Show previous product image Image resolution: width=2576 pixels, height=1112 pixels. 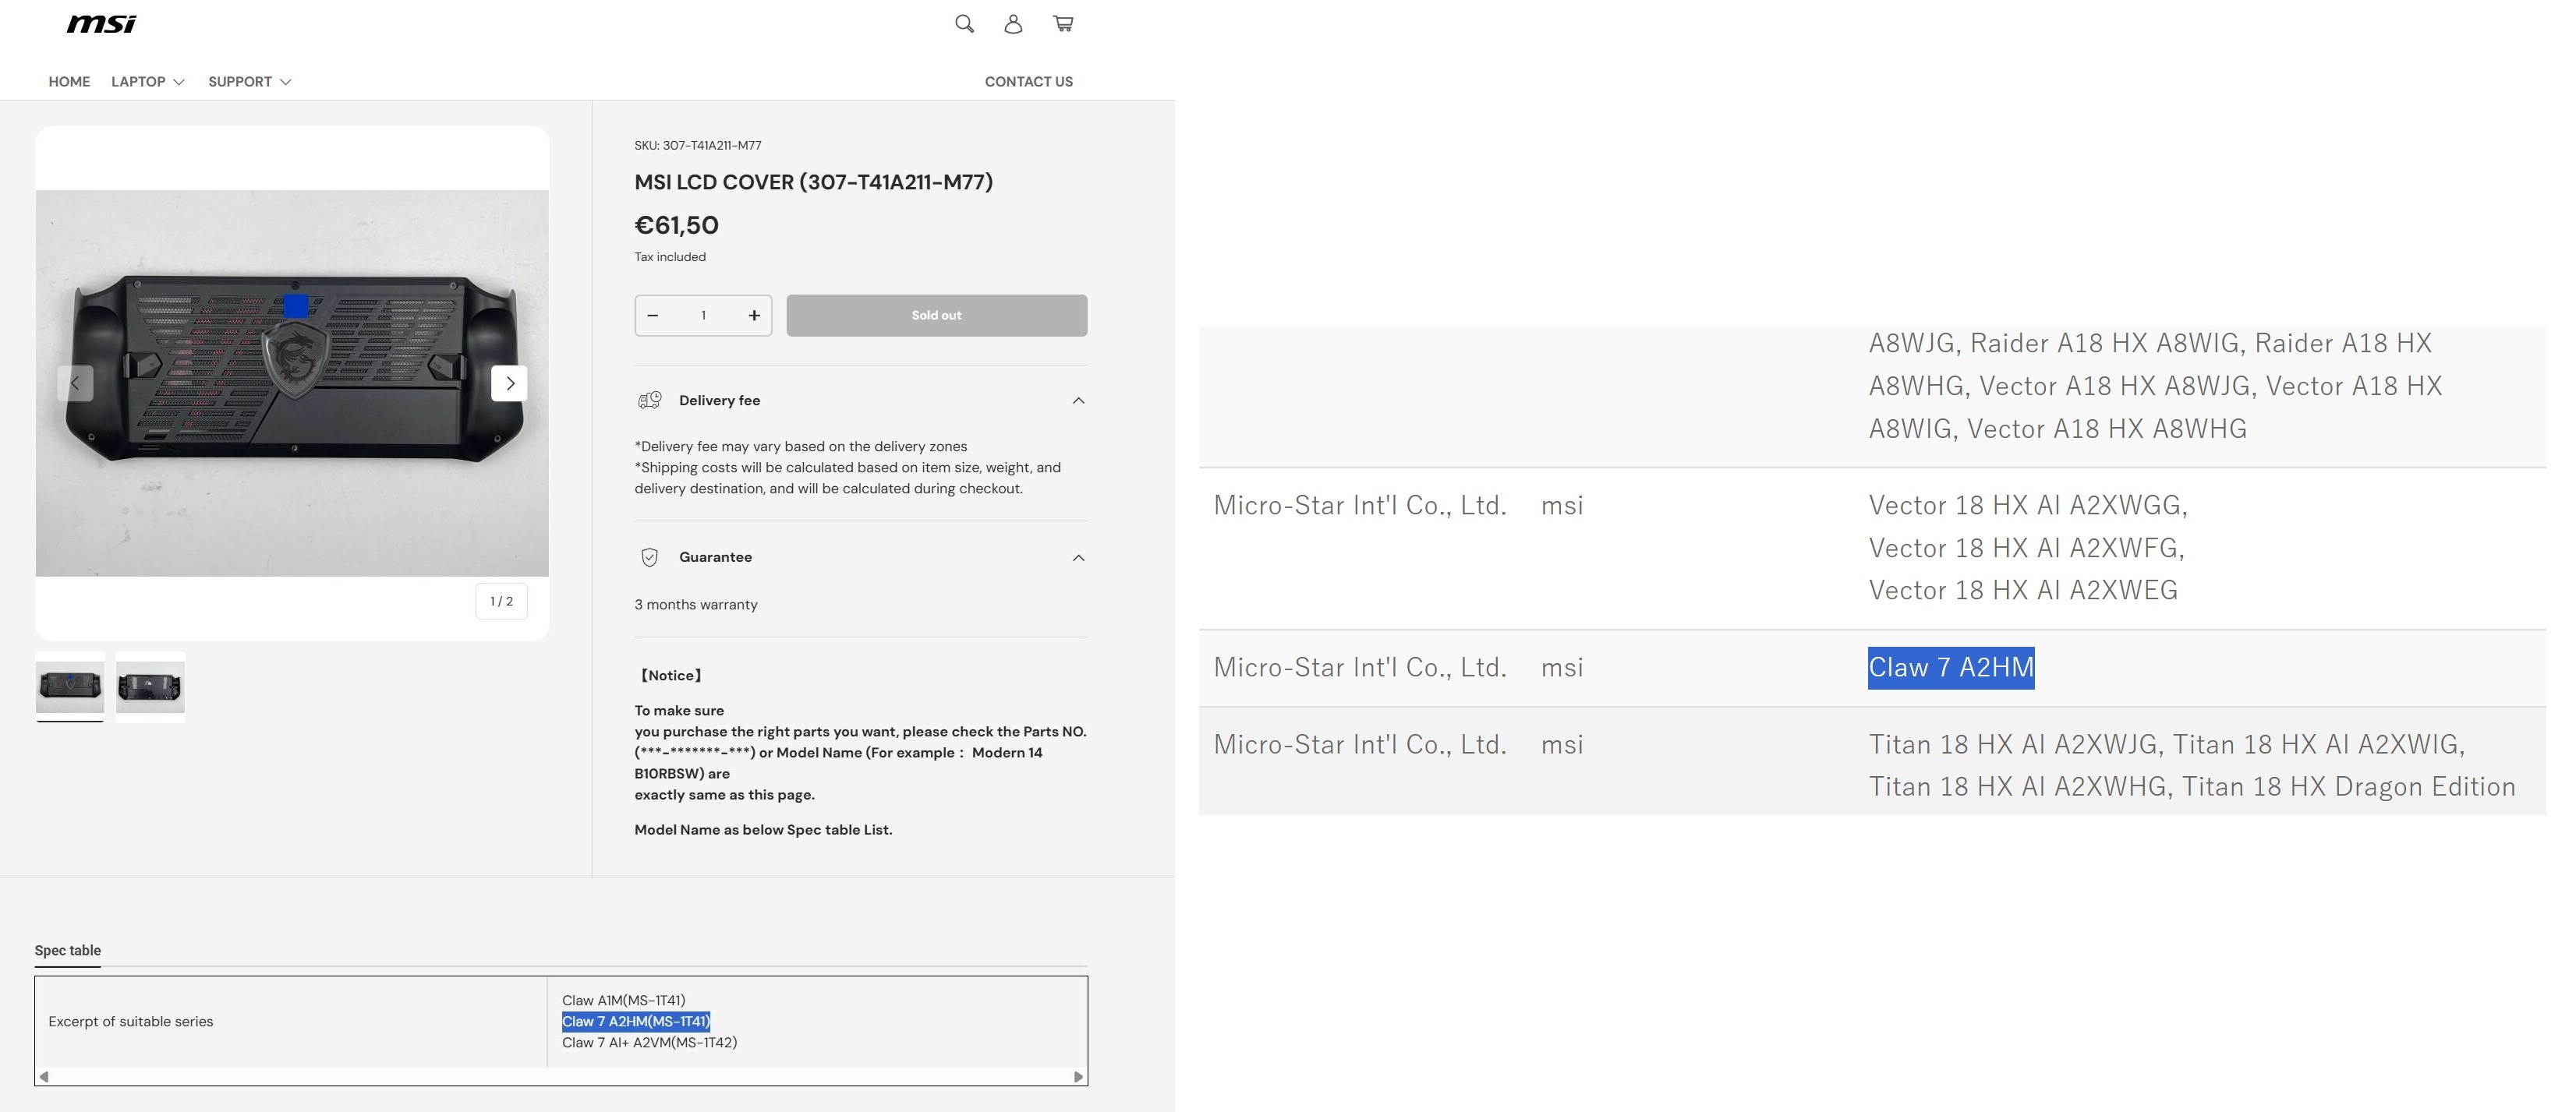click(x=75, y=383)
